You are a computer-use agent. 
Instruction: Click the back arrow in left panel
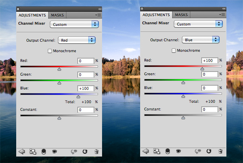coord(21,152)
